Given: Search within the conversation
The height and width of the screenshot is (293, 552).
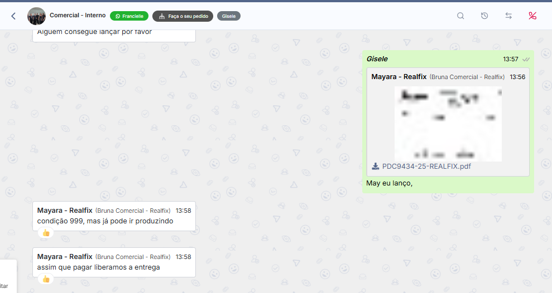Looking at the screenshot, I should [x=460, y=16].
